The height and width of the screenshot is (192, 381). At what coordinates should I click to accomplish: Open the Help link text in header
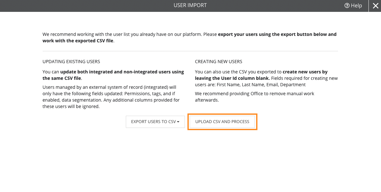pos(356,5)
